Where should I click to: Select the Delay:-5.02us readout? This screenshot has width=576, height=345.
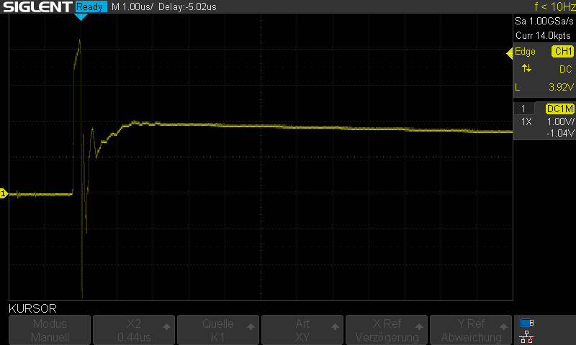(187, 6)
